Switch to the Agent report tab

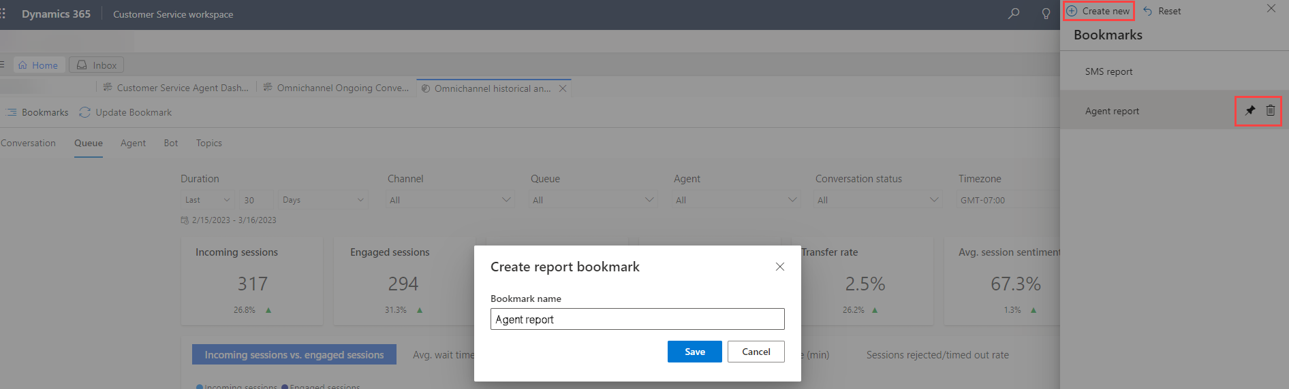click(133, 143)
